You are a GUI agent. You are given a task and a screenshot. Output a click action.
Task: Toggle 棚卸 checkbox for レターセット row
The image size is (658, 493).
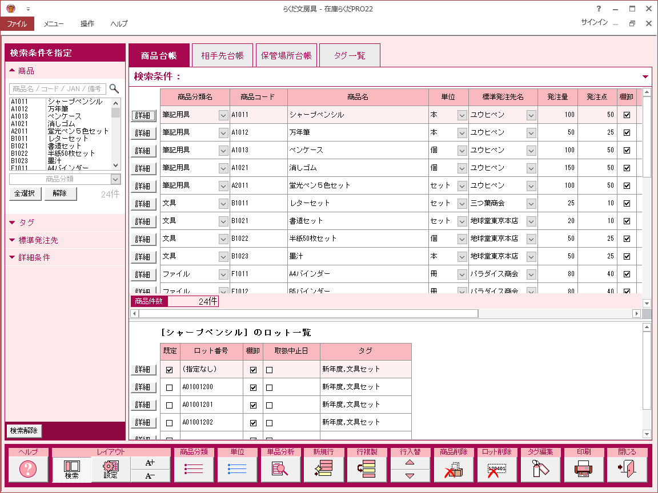[627, 203]
